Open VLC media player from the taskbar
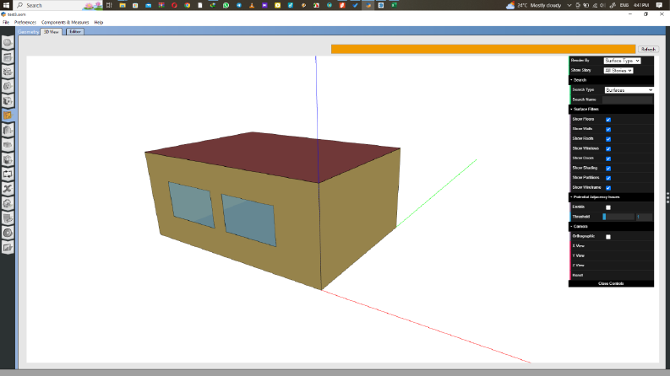This screenshot has height=376, width=670. tap(252, 5)
